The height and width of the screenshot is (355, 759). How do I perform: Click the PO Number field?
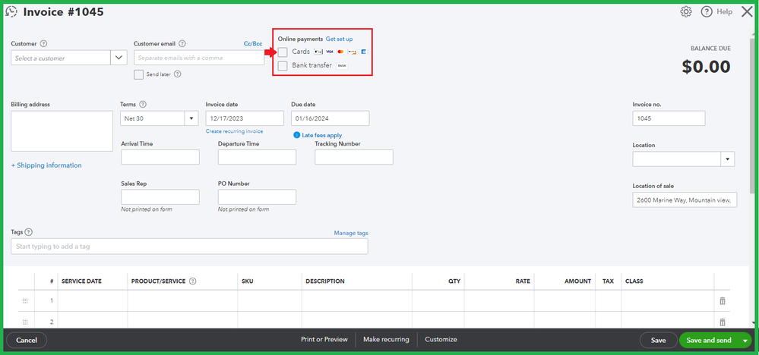coord(257,197)
